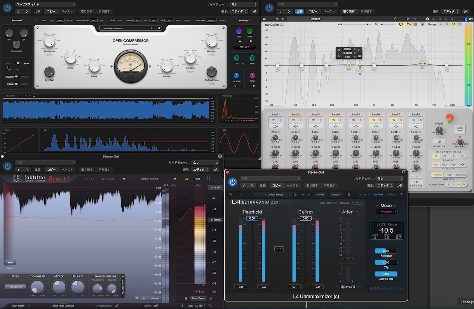
Task: Click the L4 Ultramaximizer save preset icon
Action: pos(349,194)
